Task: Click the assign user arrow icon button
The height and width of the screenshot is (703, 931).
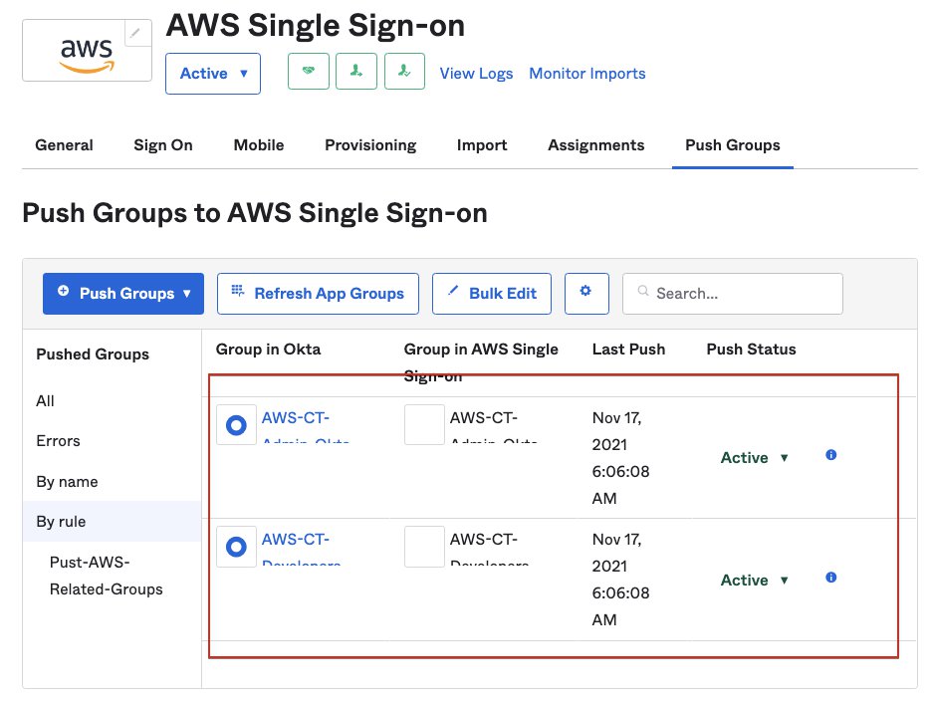Action: click(356, 72)
